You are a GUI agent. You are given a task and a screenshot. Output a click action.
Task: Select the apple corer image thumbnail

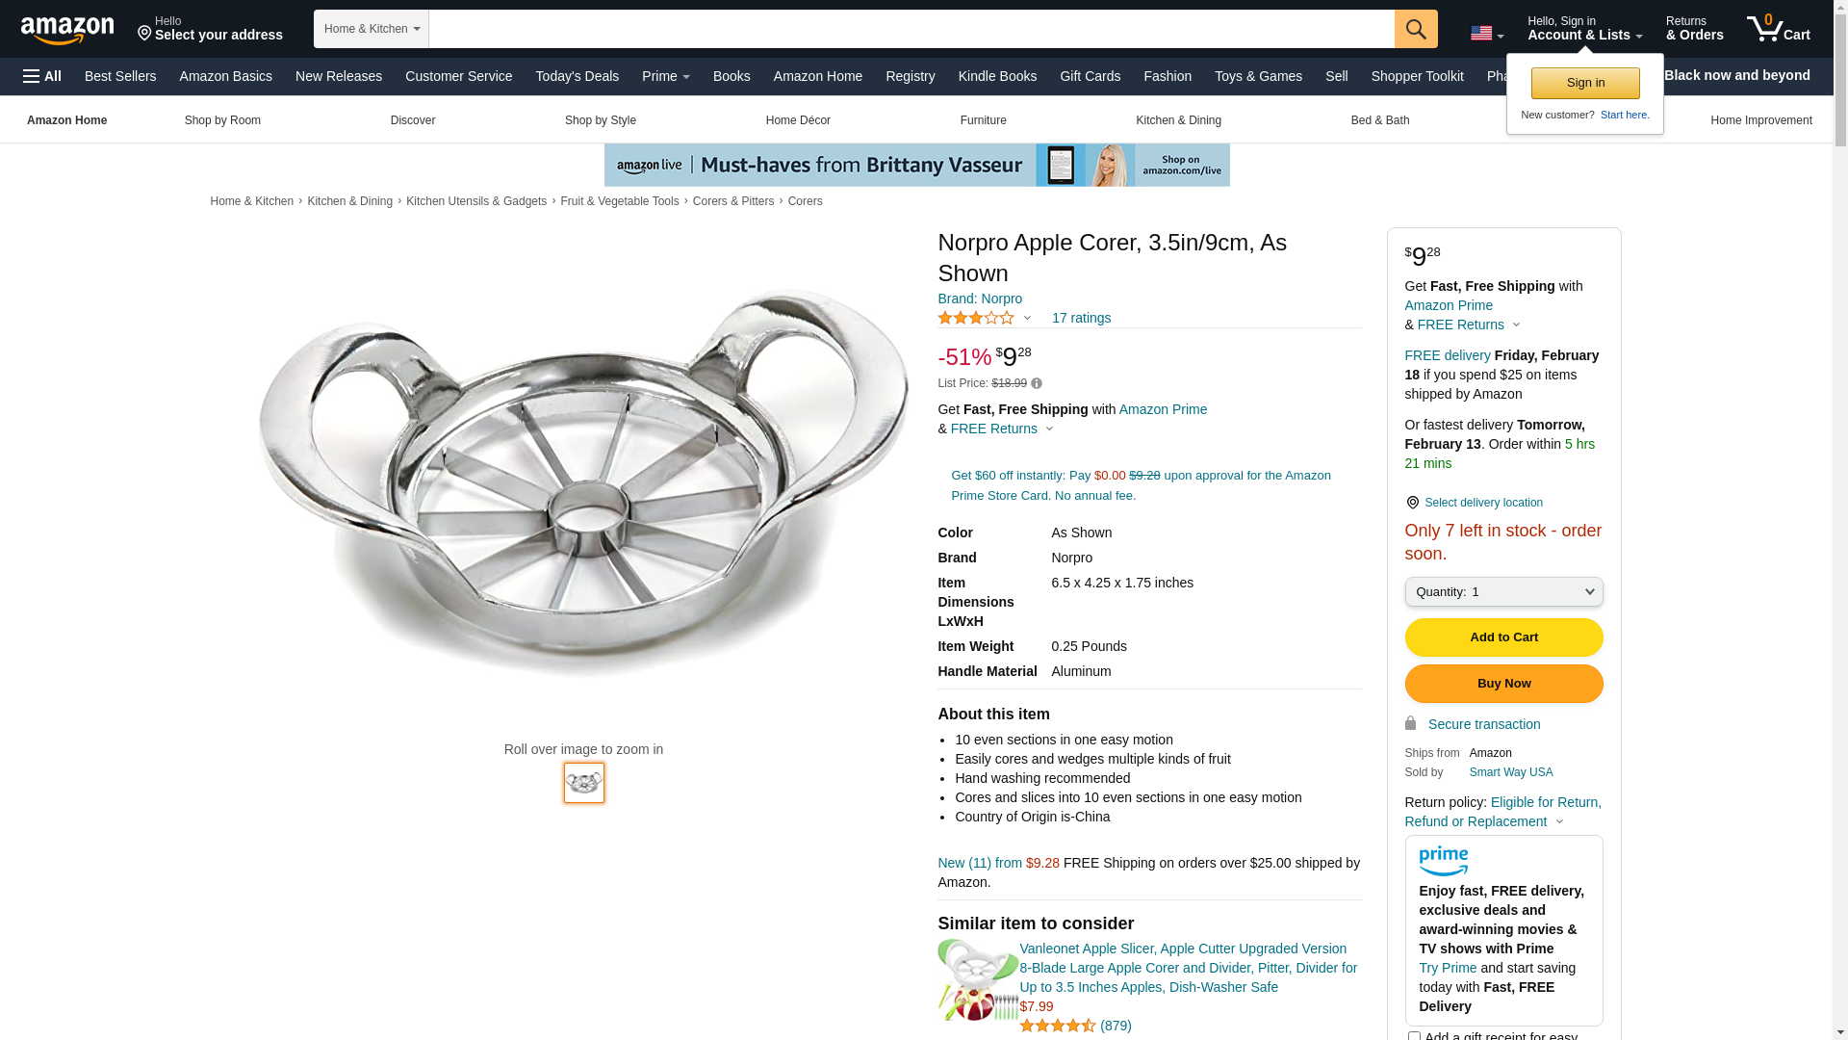click(584, 783)
